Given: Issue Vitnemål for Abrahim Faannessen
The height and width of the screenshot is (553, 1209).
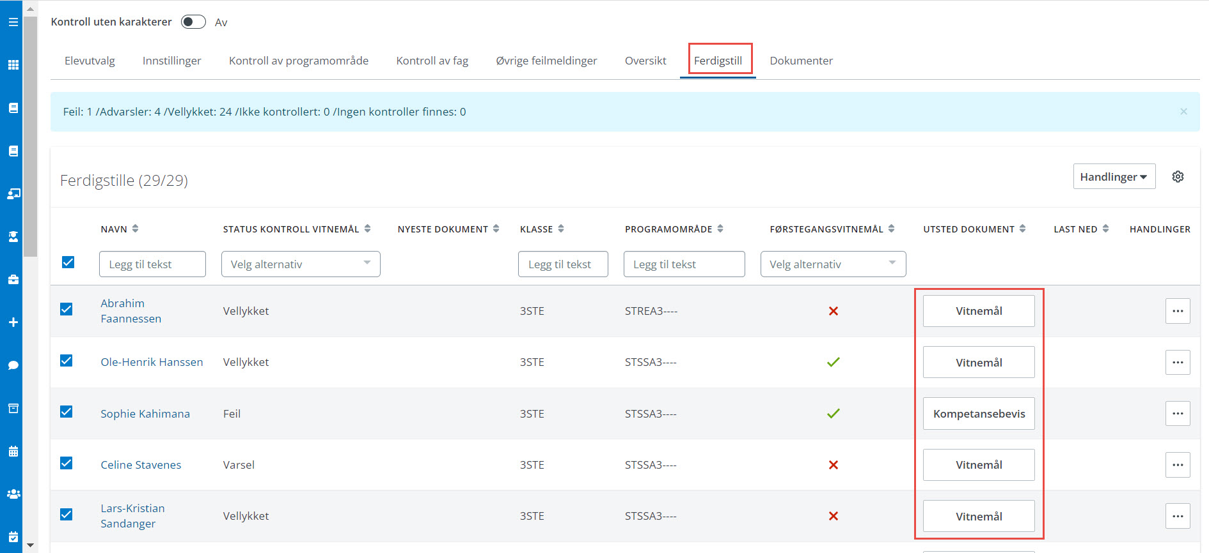Looking at the screenshot, I should click(x=979, y=311).
